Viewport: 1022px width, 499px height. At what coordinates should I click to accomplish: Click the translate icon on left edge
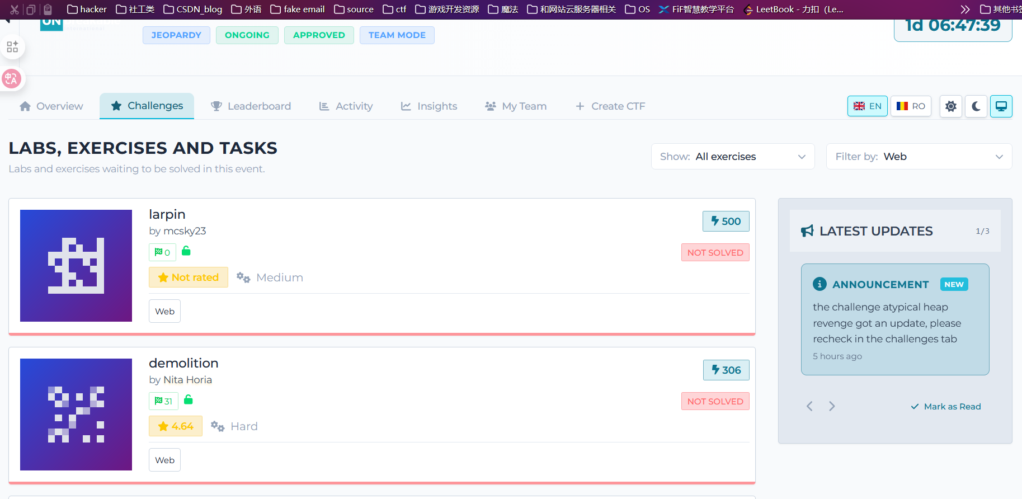click(x=11, y=79)
